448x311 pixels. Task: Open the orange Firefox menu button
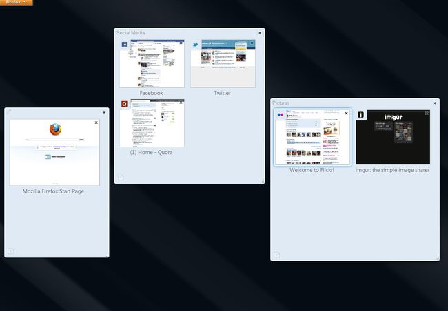click(x=17, y=2)
